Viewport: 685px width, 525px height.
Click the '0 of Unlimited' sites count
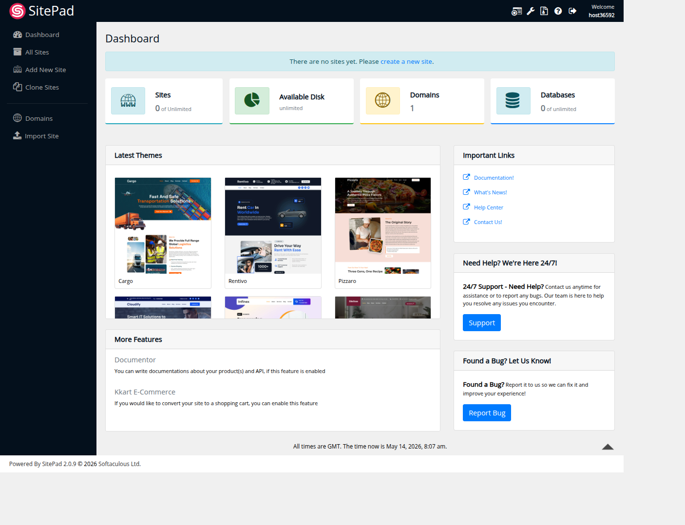click(x=173, y=109)
